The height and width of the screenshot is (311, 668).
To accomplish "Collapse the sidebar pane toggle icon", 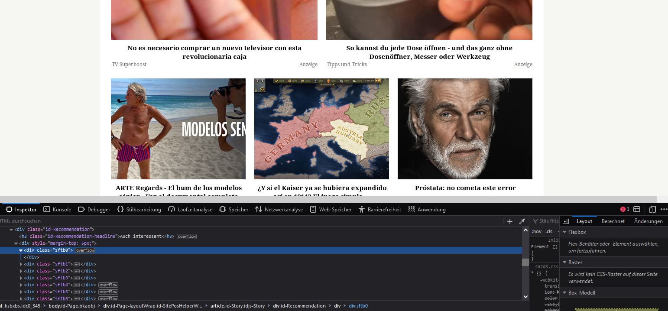I will pos(565,221).
